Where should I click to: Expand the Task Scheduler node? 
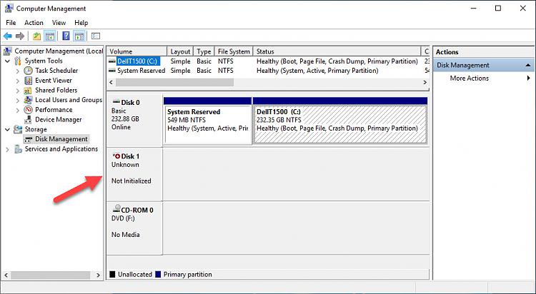click(x=18, y=71)
